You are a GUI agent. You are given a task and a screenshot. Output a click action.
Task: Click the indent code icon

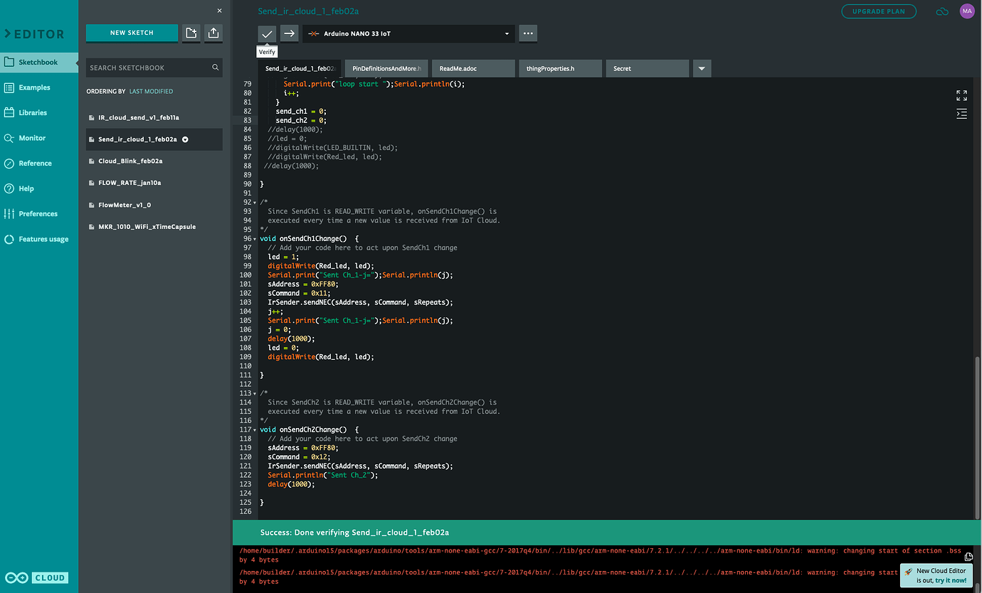(961, 114)
